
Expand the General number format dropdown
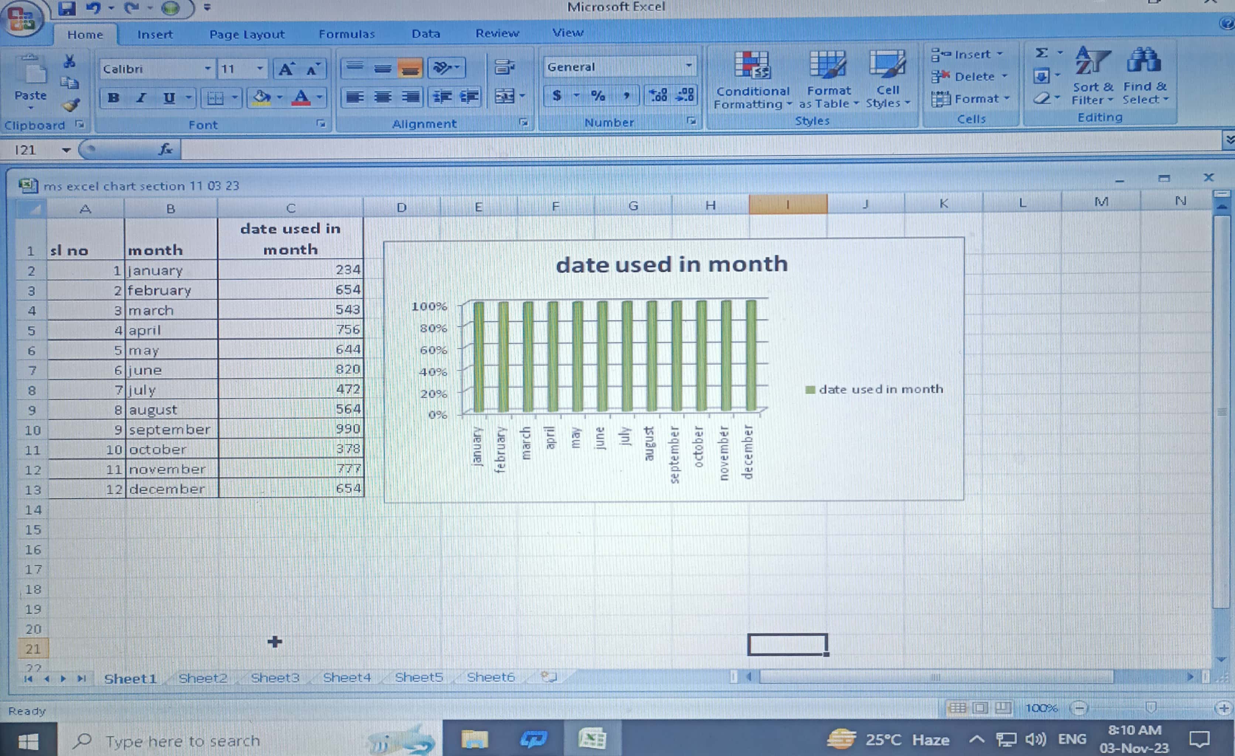689,66
